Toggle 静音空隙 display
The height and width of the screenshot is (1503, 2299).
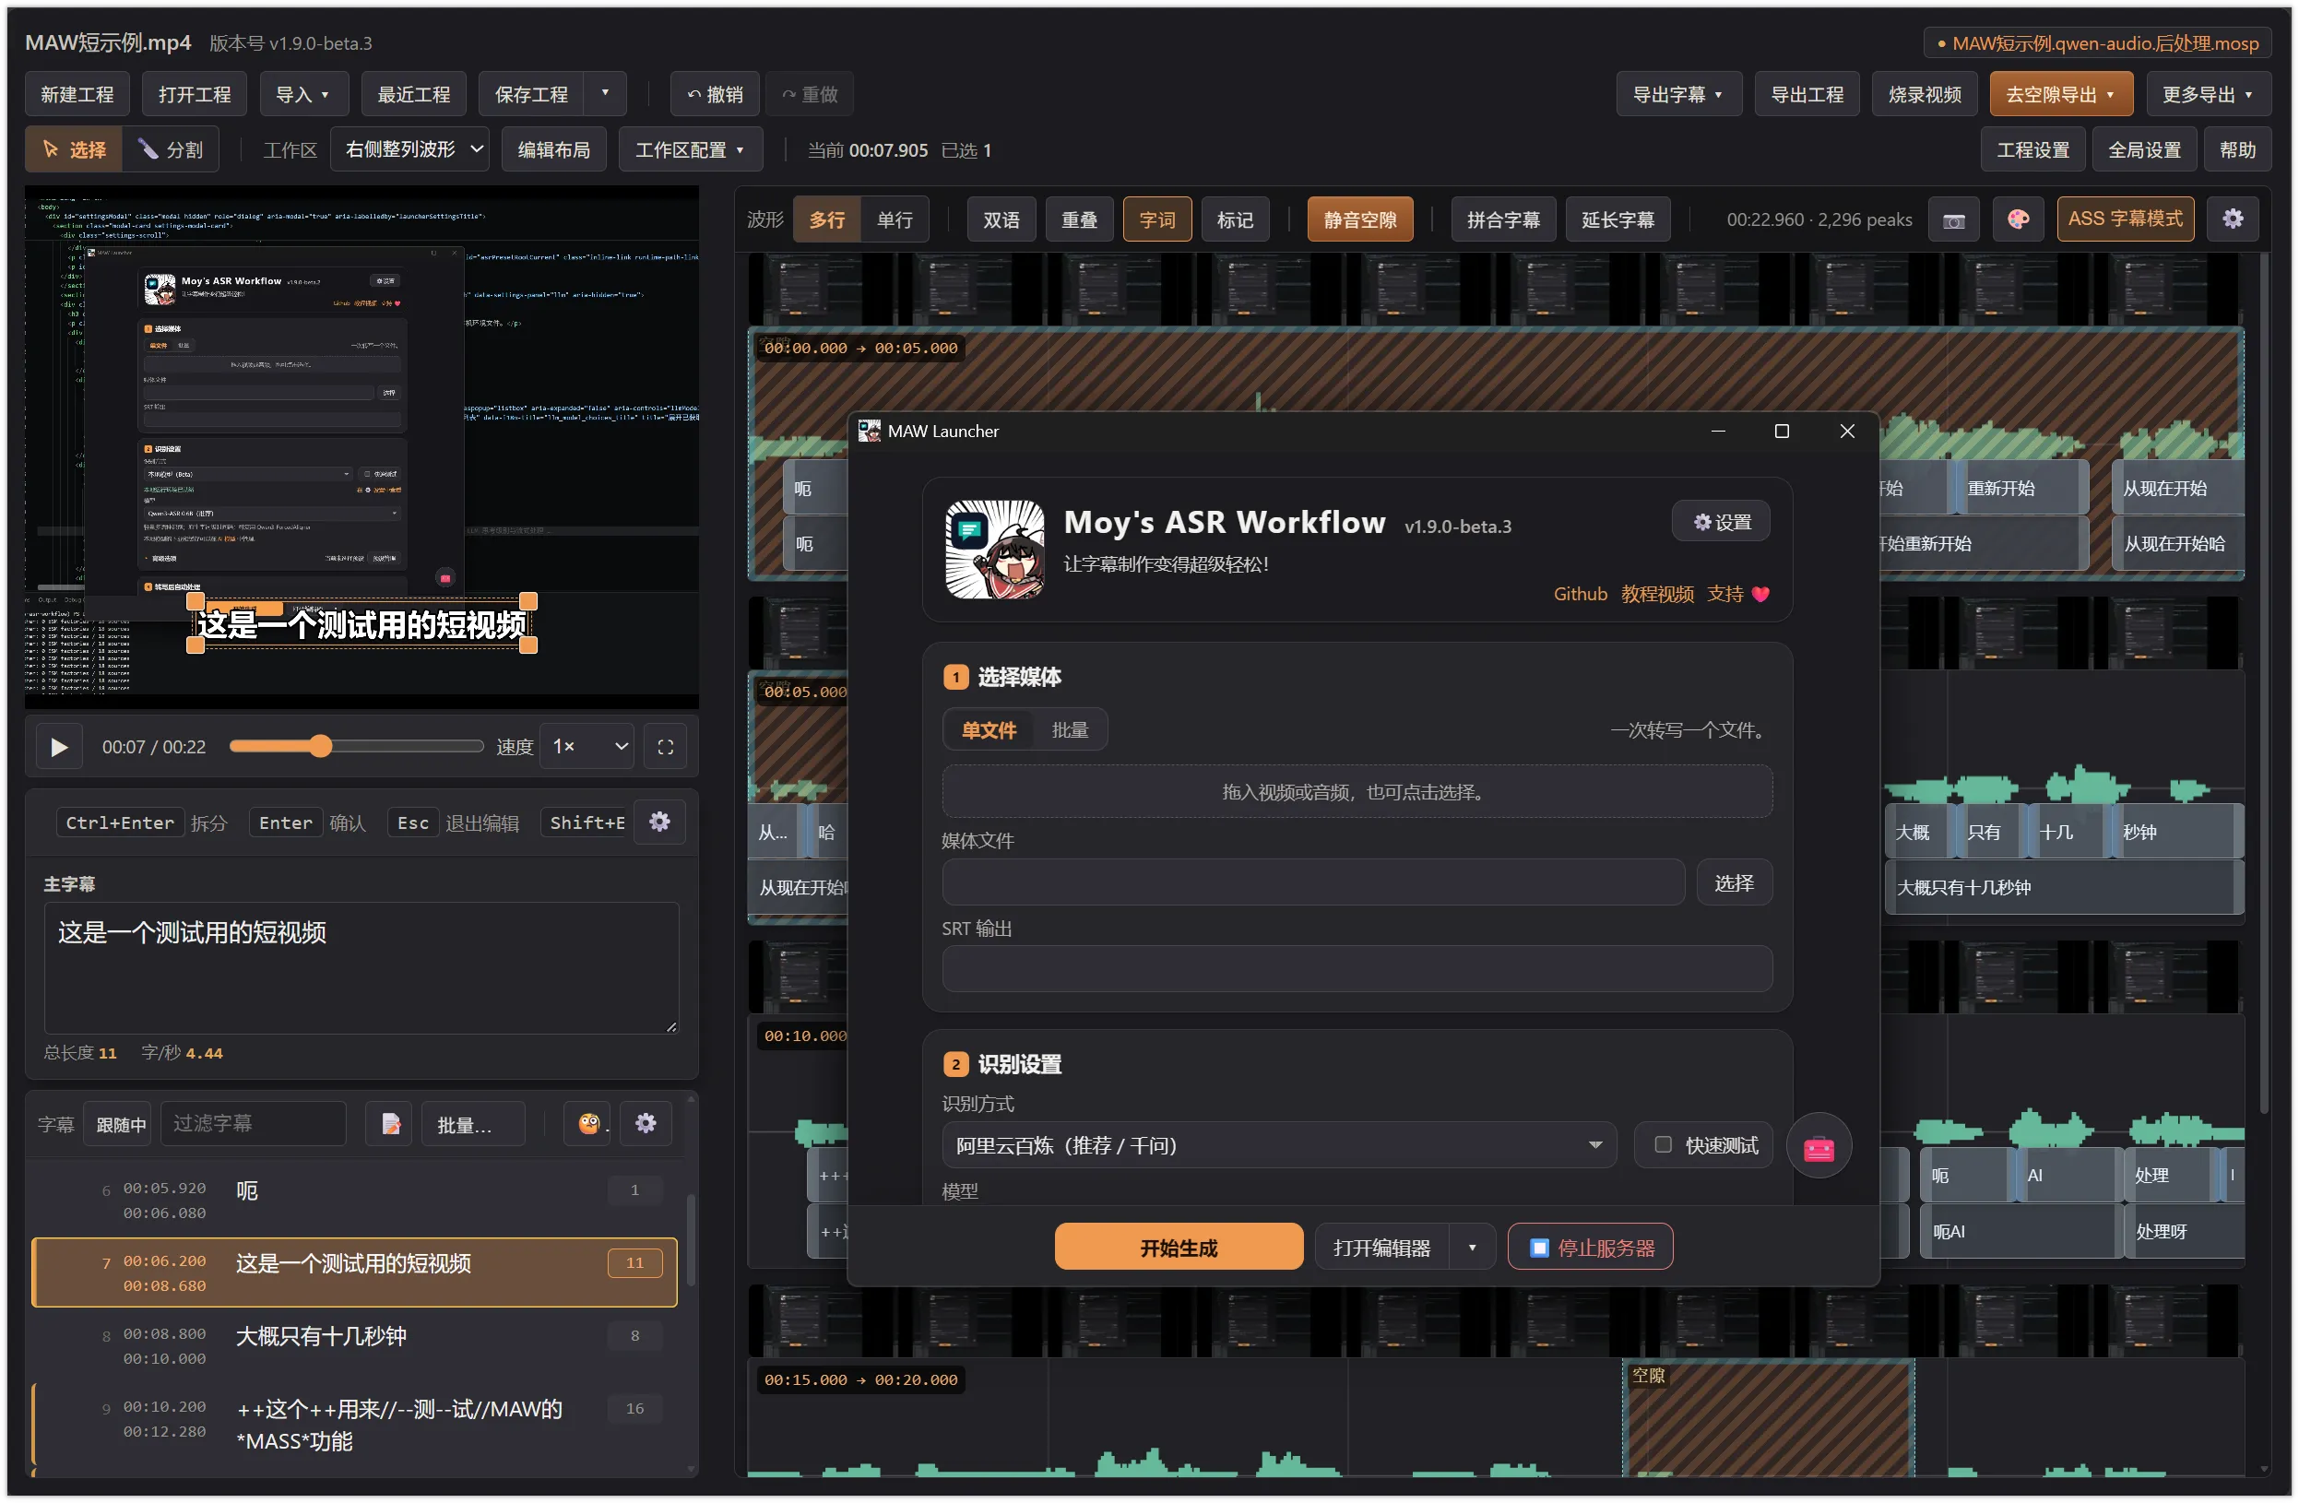[x=1359, y=220]
